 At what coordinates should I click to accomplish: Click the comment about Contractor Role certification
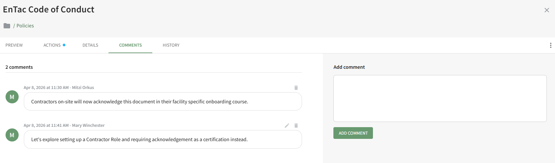click(x=139, y=140)
